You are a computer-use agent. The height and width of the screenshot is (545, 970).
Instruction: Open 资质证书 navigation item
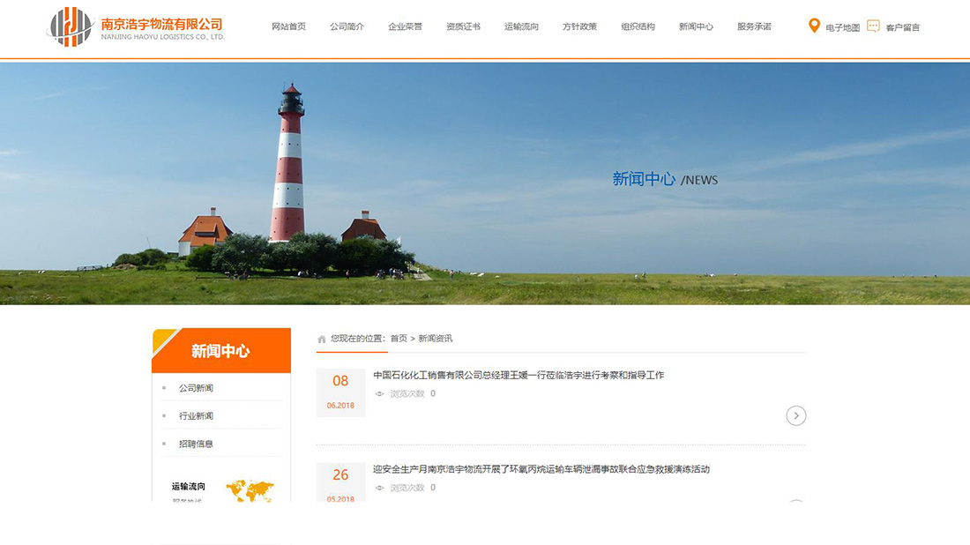(463, 26)
